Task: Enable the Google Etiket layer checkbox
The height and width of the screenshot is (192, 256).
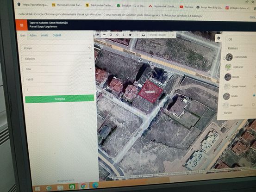Action: coord(253,105)
